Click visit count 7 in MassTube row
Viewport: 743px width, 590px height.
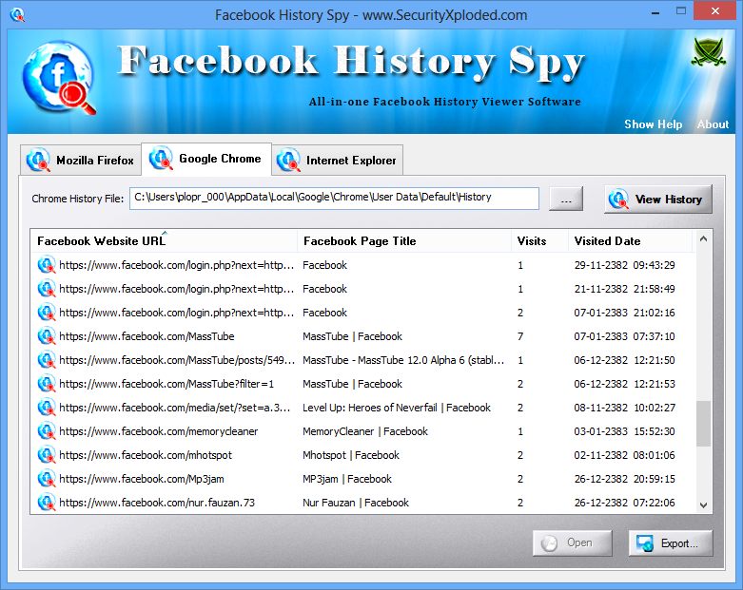tap(520, 336)
